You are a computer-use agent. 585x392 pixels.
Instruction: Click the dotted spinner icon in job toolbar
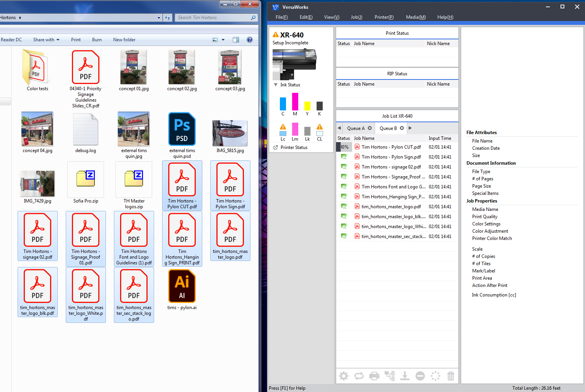click(x=435, y=376)
